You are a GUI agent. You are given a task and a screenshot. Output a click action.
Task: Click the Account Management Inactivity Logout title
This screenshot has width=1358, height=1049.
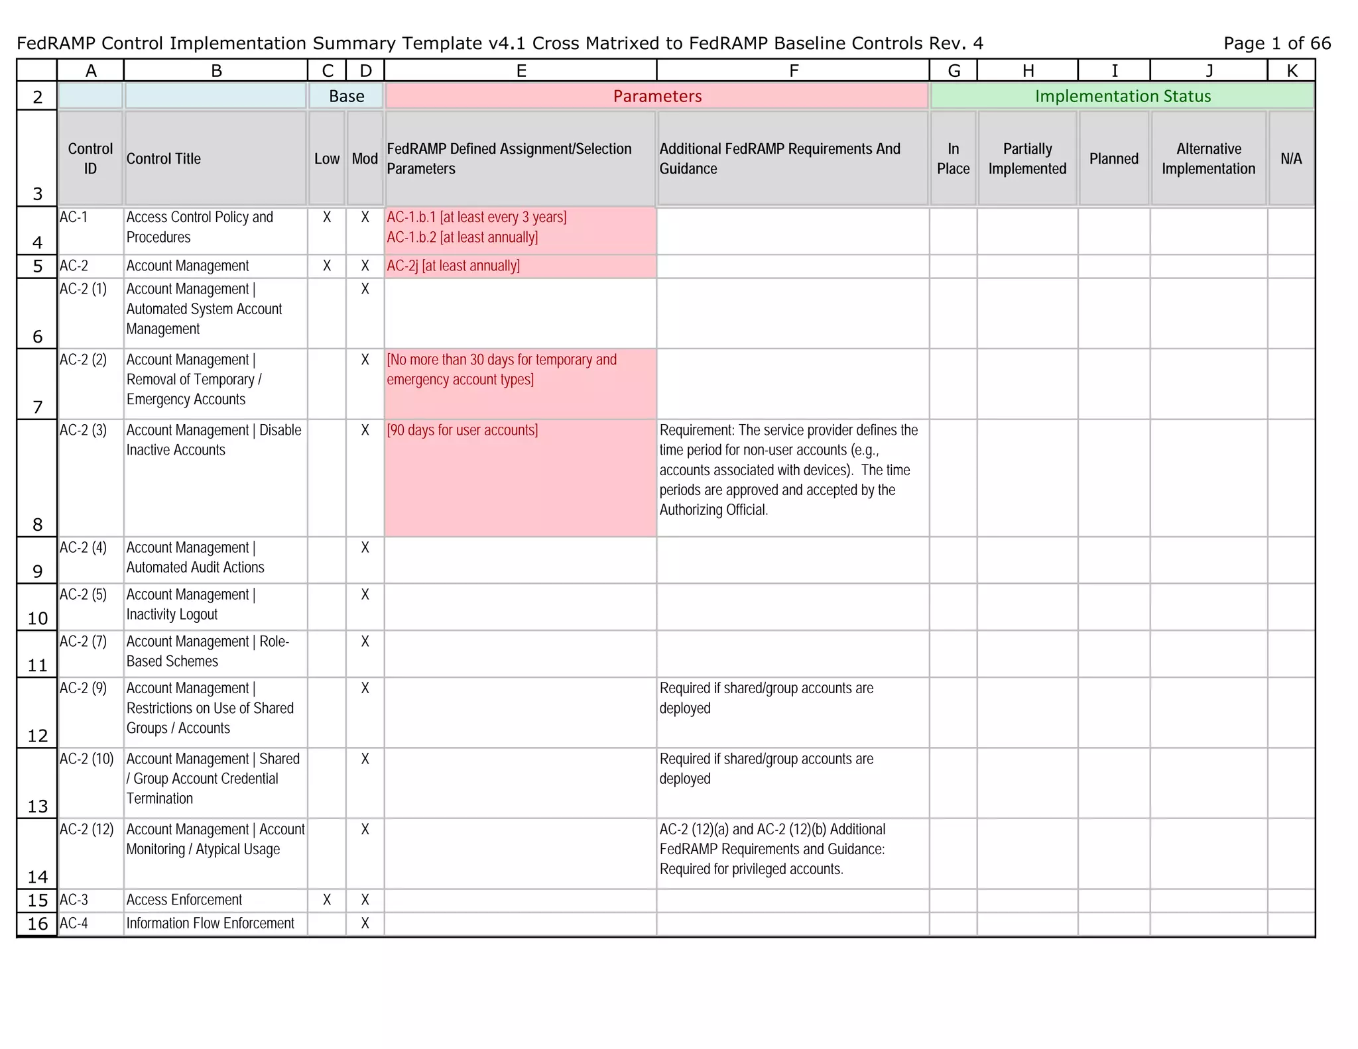(x=191, y=604)
